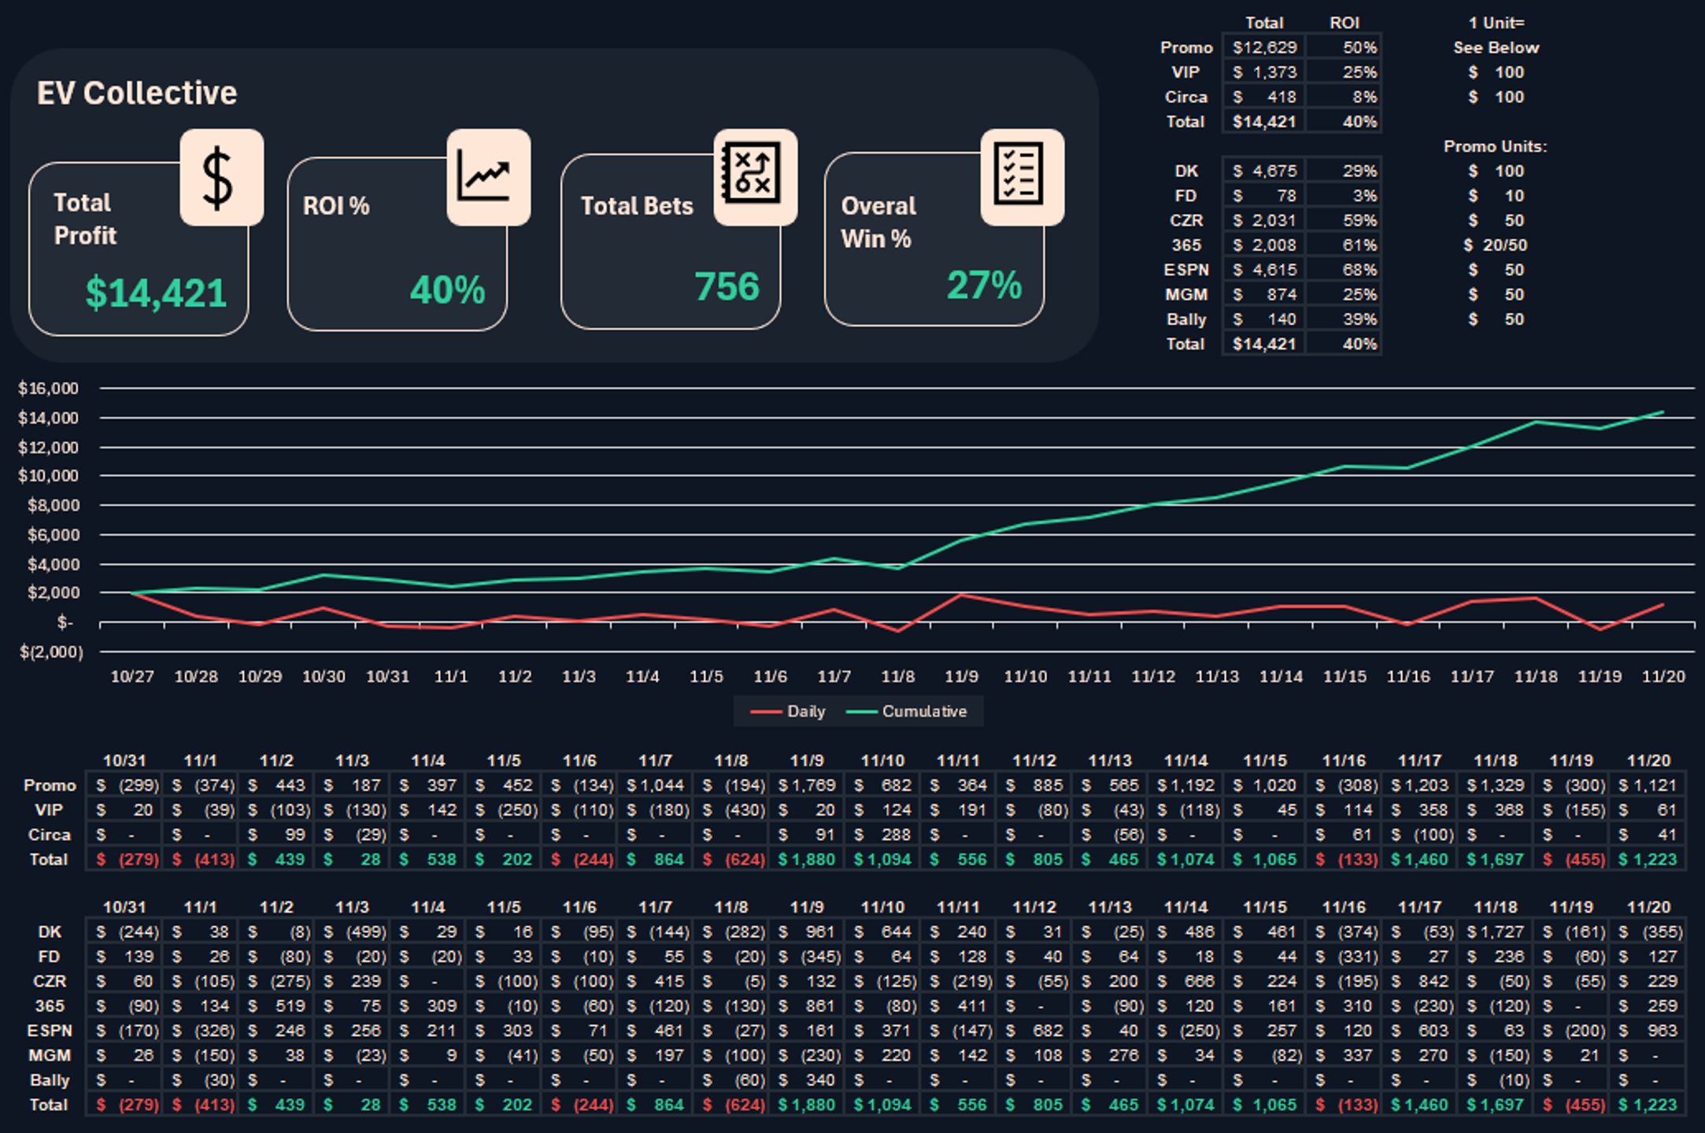The height and width of the screenshot is (1133, 1705).
Task: Click the 11/9 chart axis label
Action: click(x=961, y=677)
